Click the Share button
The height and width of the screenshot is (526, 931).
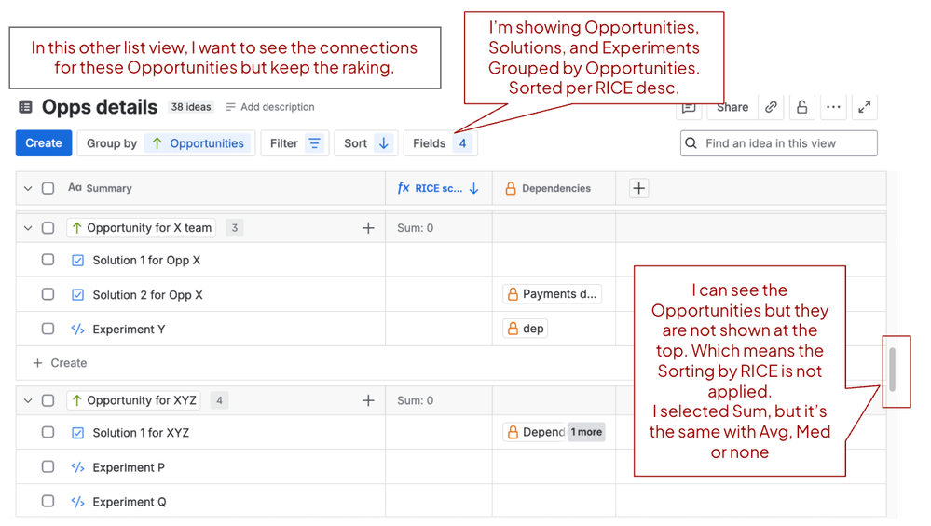tap(732, 108)
